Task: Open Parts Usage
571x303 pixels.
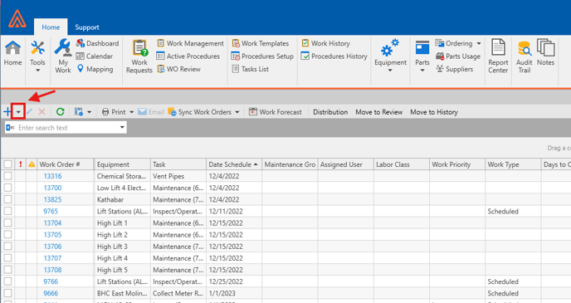Action: click(458, 56)
